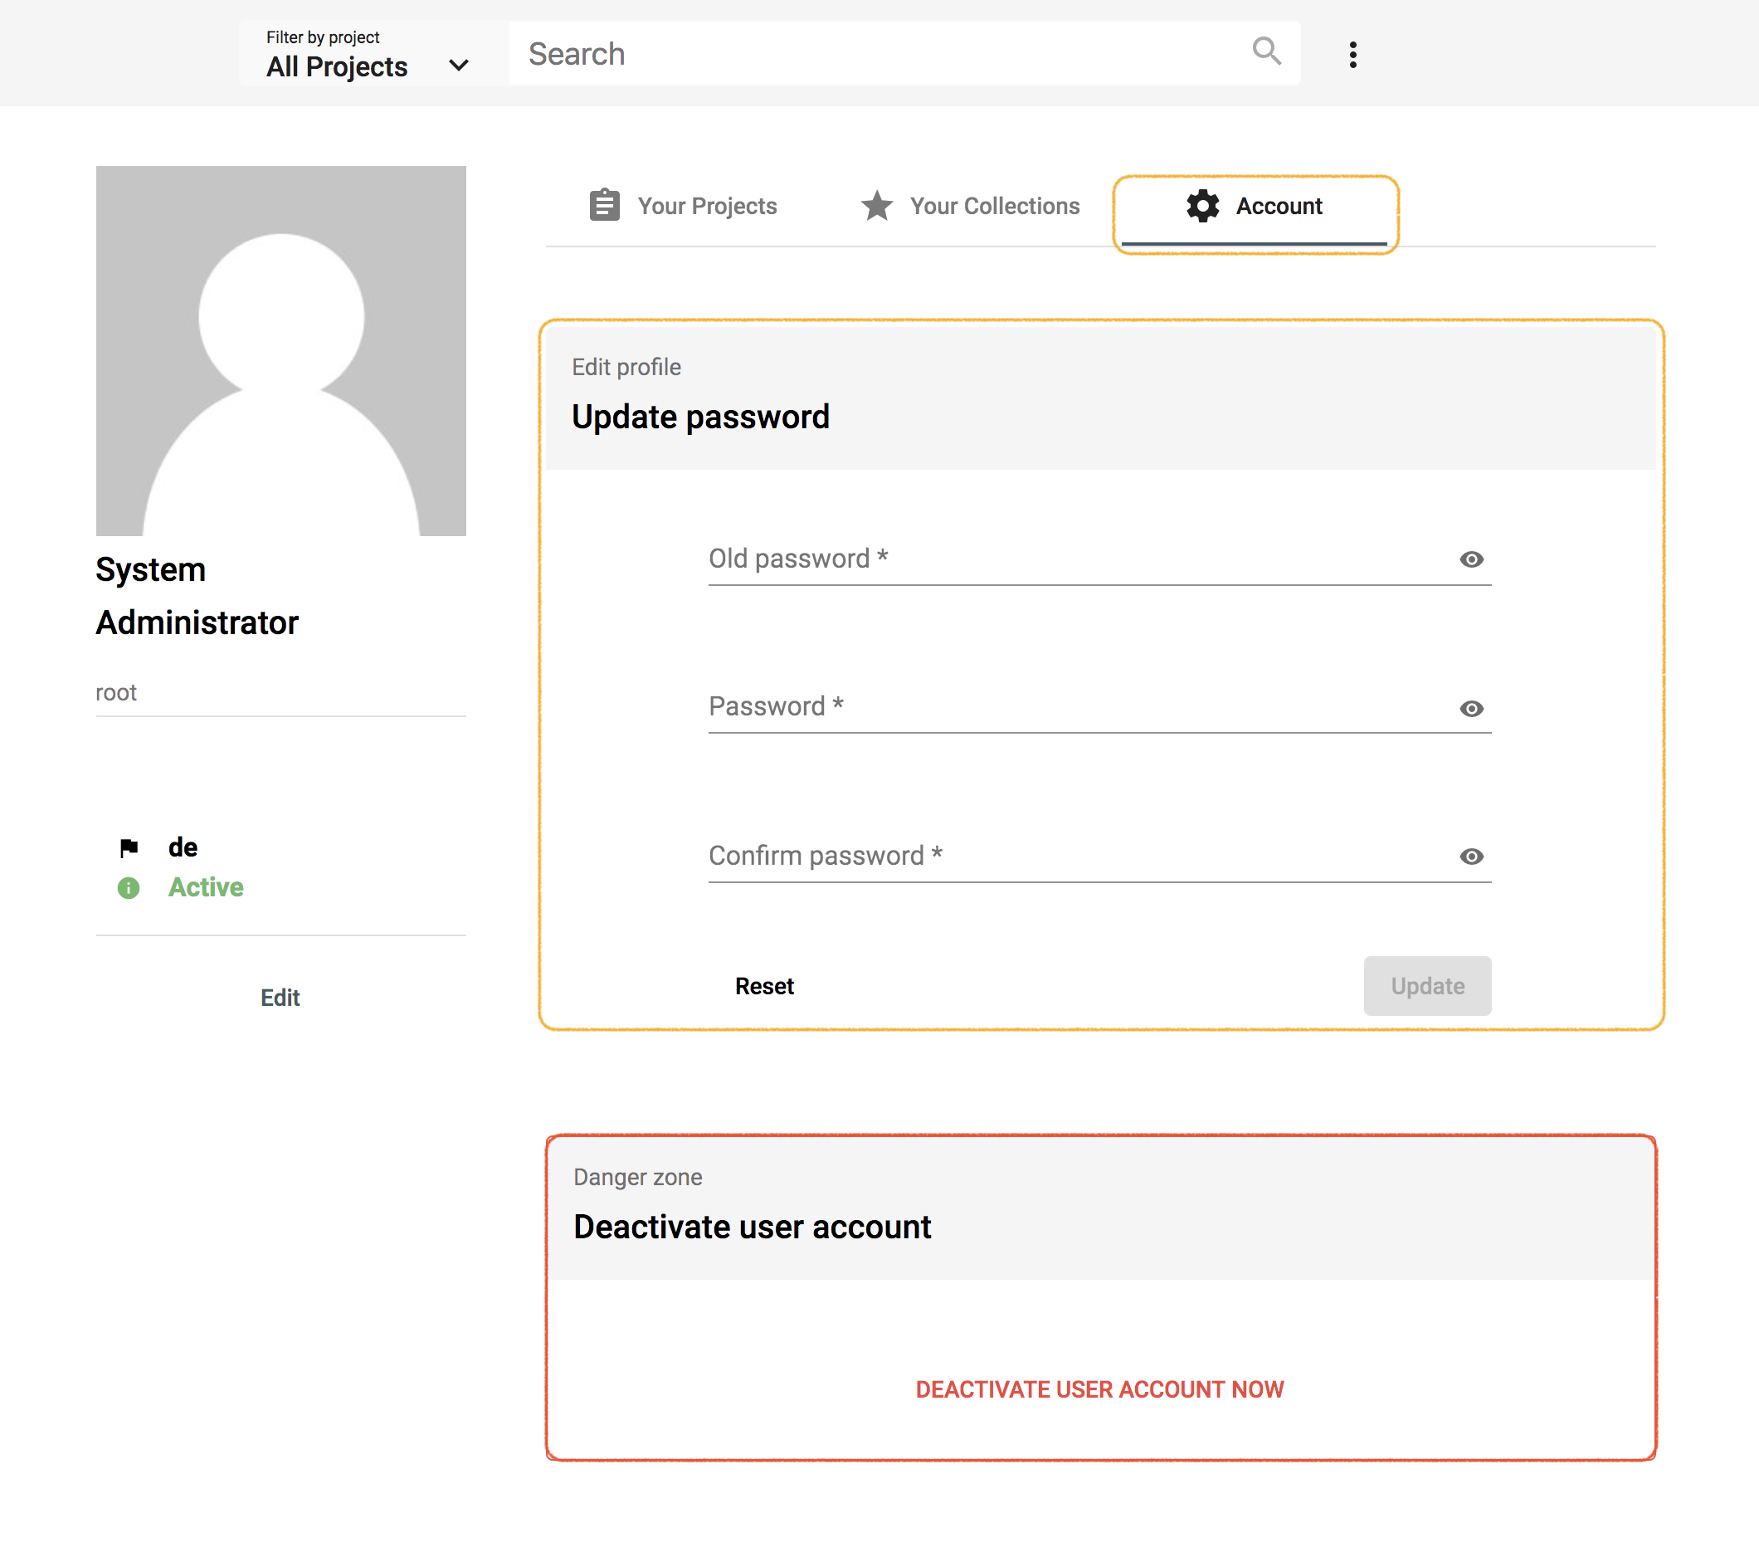Click the green info status icon
Screen dimensions: 1759x1557
click(x=129, y=887)
